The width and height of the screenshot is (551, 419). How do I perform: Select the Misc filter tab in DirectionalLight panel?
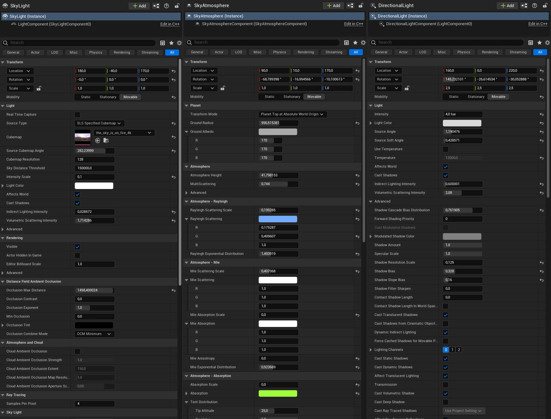(x=442, y=52)
